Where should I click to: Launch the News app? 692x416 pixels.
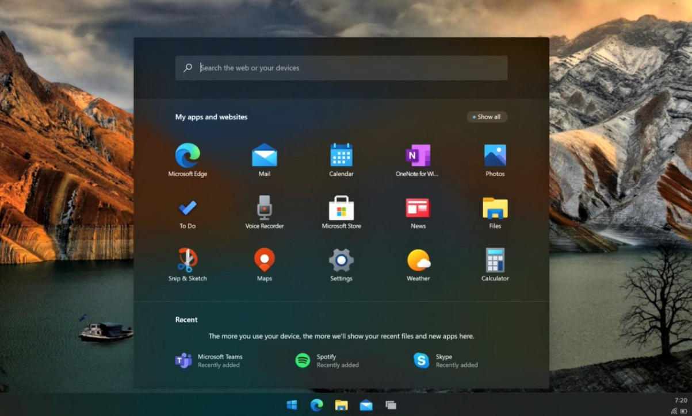coord(418,208)
